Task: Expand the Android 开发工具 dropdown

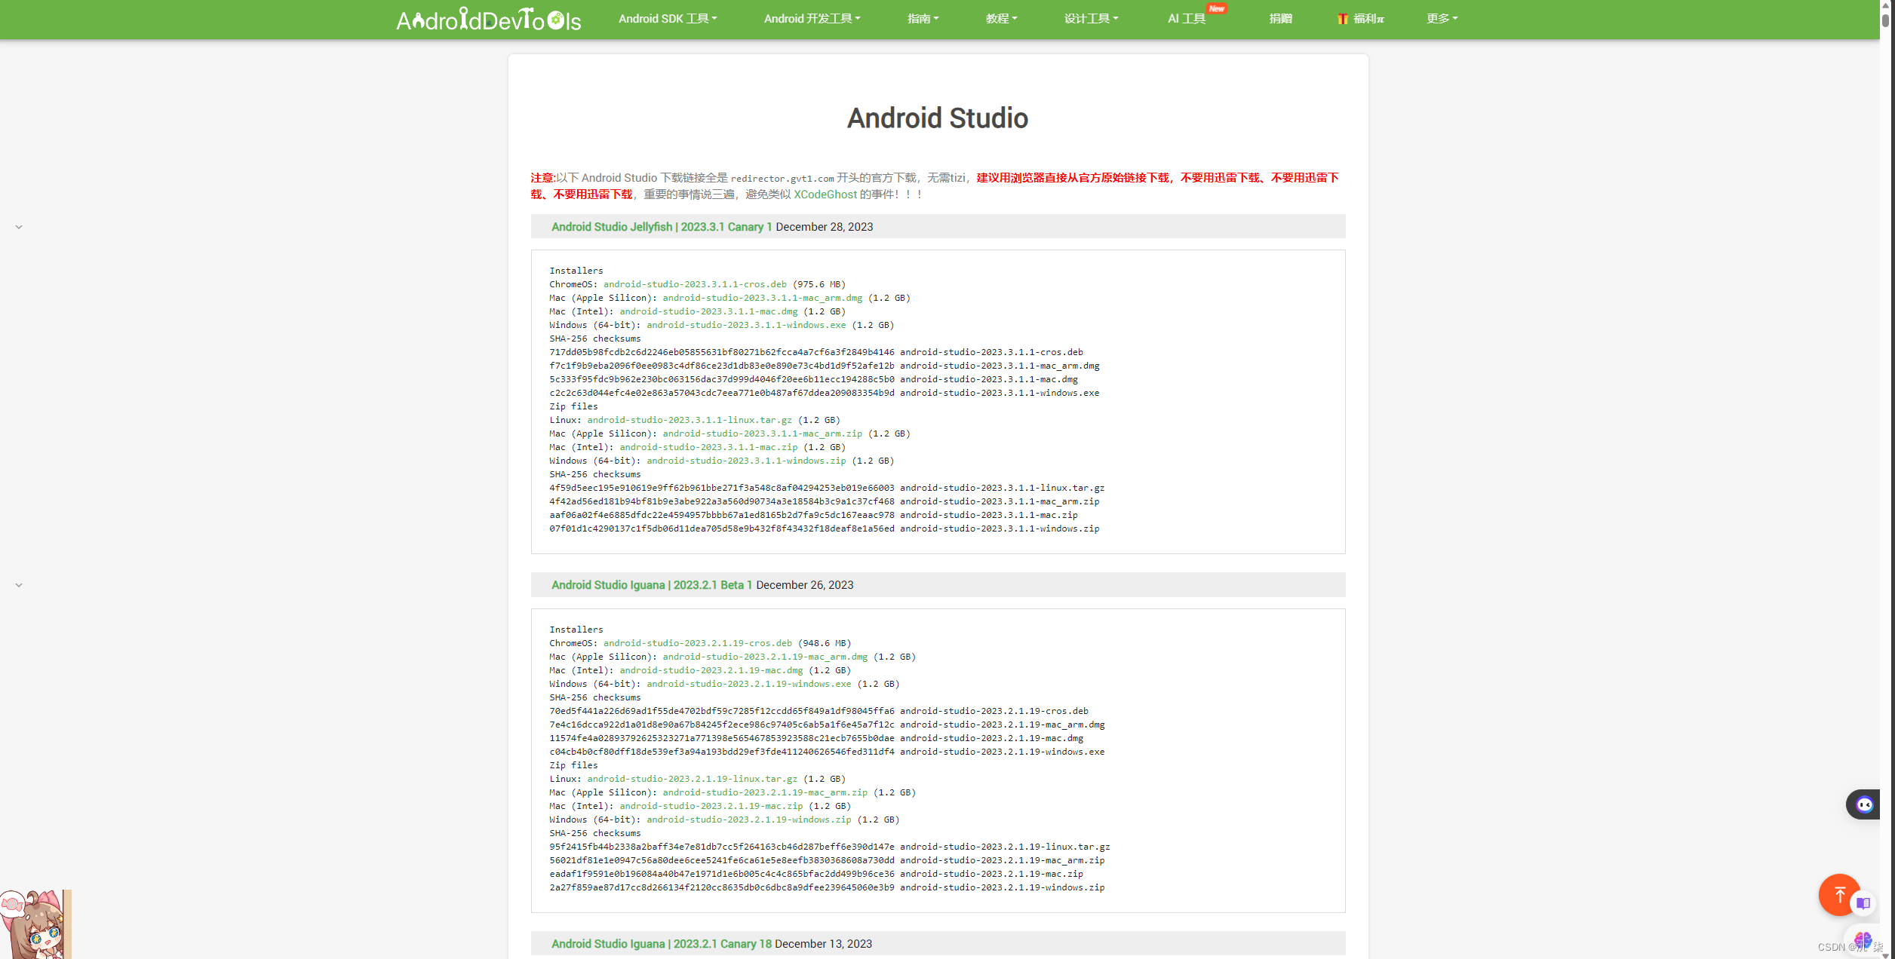Action: tap(812, 19)
